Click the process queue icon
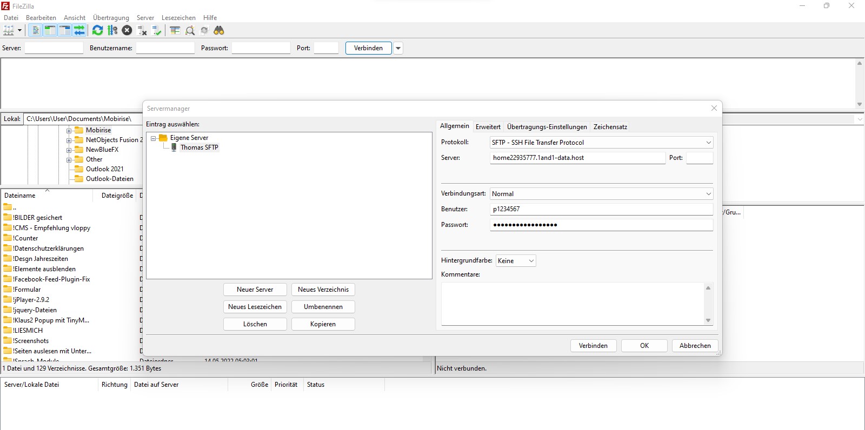 point(112,31)
